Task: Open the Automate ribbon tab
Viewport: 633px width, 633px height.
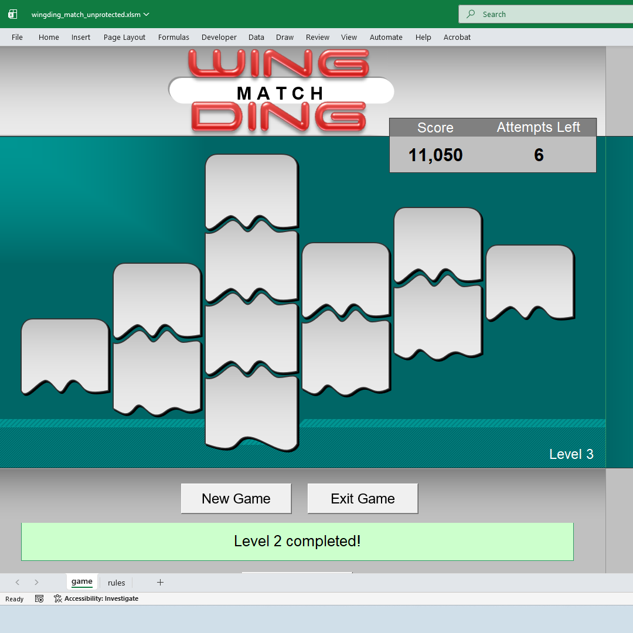Action: (x=386, y=37)
